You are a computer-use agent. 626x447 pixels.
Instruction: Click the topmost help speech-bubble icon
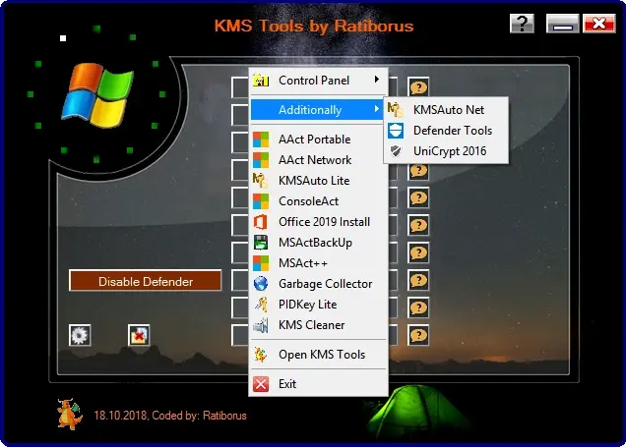pyautogui.click(x=418, y=87)
